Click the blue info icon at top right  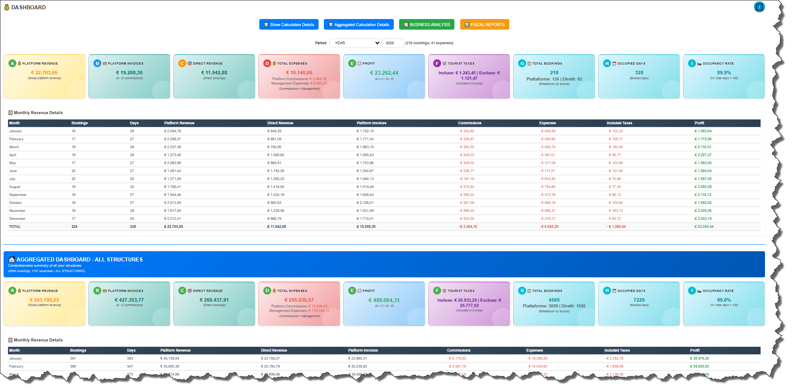[x=759, y=7]
